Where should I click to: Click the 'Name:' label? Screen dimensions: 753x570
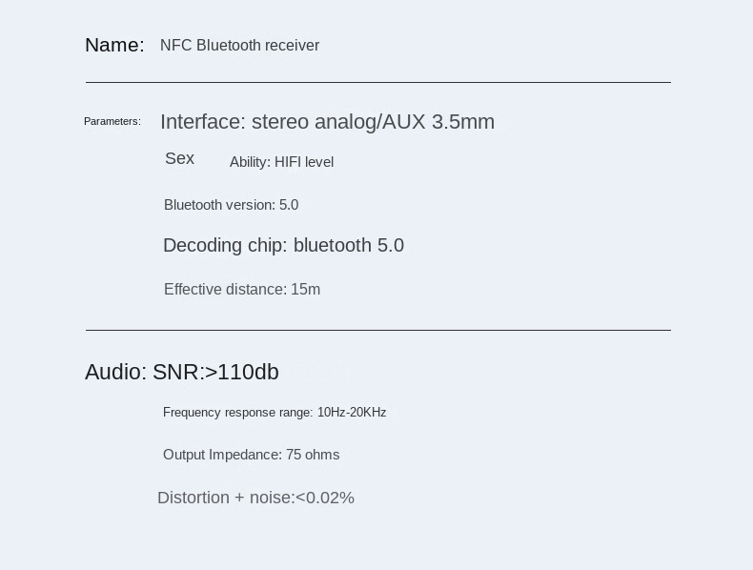tap(114, 45)
